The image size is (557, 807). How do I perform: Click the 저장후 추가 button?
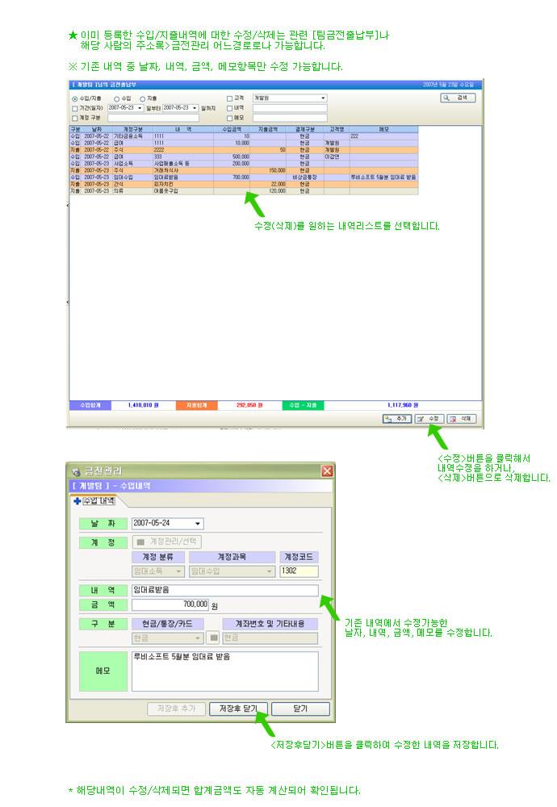tap(176, 709)
